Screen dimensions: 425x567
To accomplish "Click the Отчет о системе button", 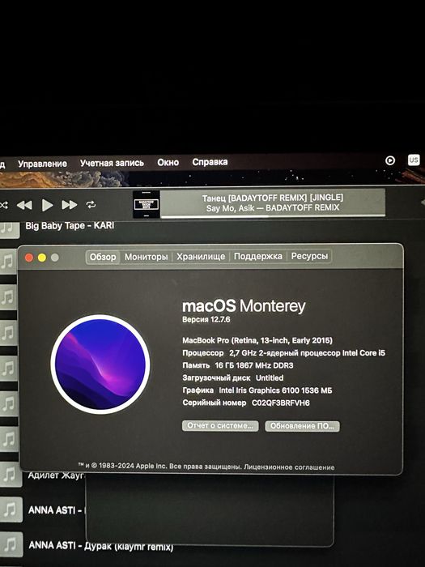I will 220,425.
